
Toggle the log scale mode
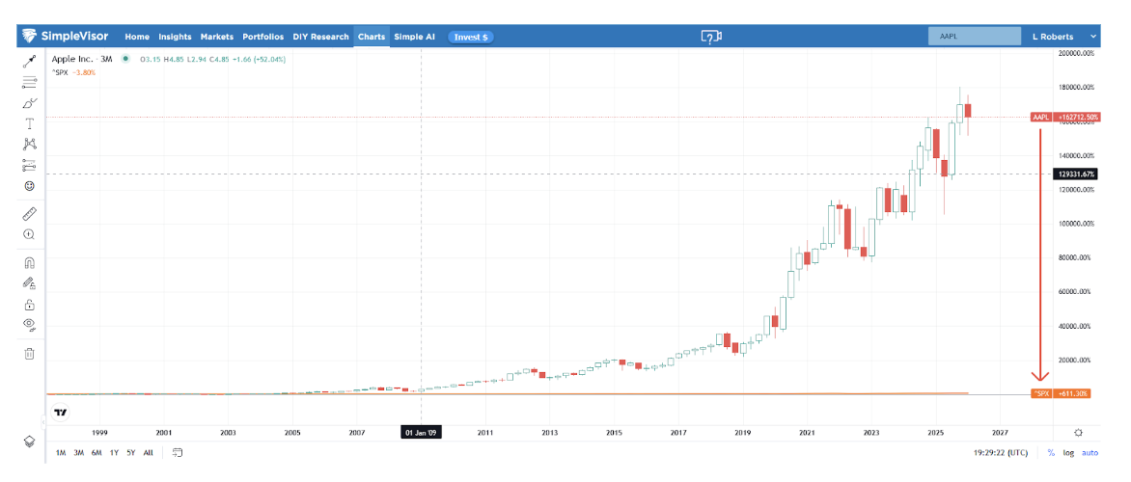point(1068,452)
